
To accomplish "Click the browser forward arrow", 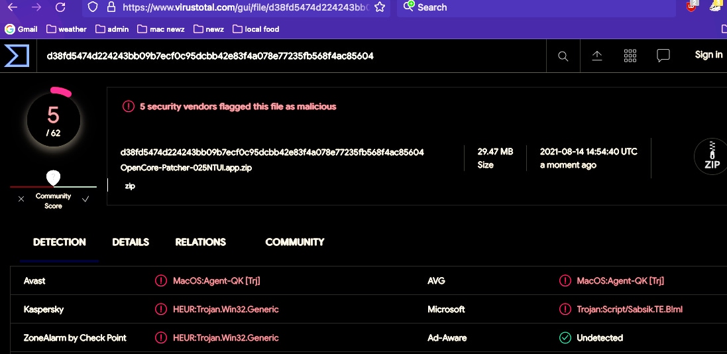I will [x=36, y=7].
